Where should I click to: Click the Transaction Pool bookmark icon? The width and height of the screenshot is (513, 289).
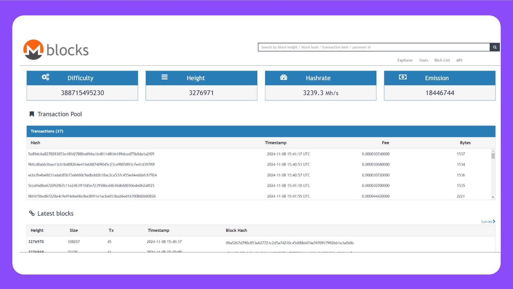[32, 114]
